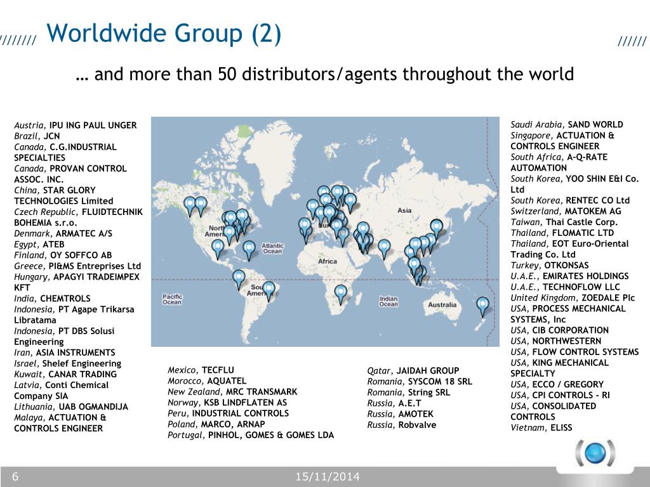Click 'Qatar, JAIDAH GROUP' entry
Image resolution: width=650 pixels, height=487 pixels.
coord(413,370)
